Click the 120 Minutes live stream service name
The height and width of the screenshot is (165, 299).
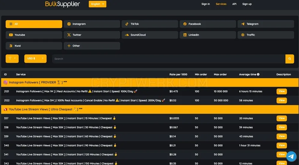[67, 155]
